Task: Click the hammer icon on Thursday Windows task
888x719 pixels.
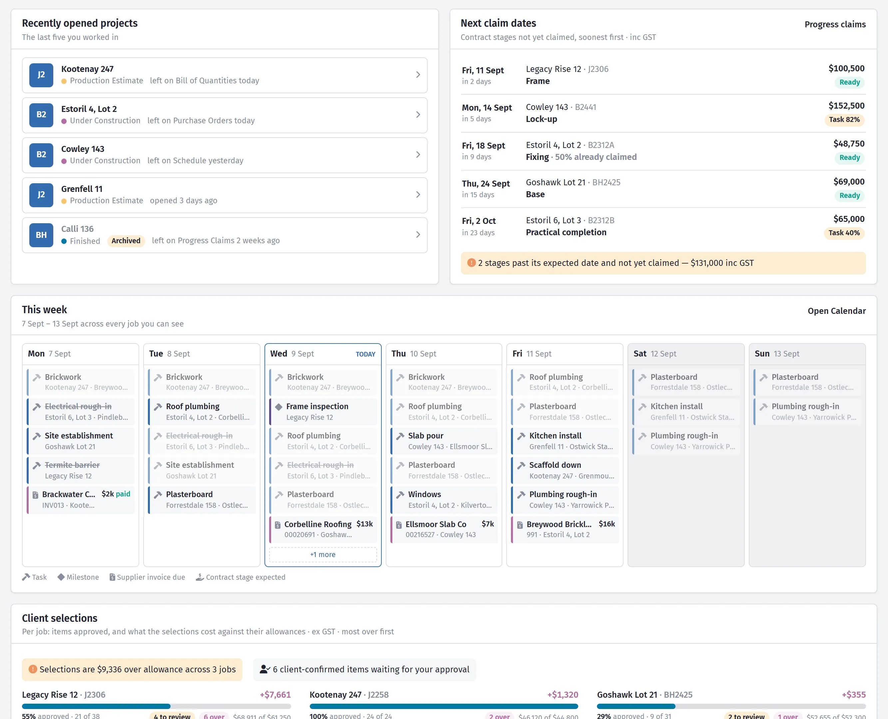Action: tap(400, 494)
